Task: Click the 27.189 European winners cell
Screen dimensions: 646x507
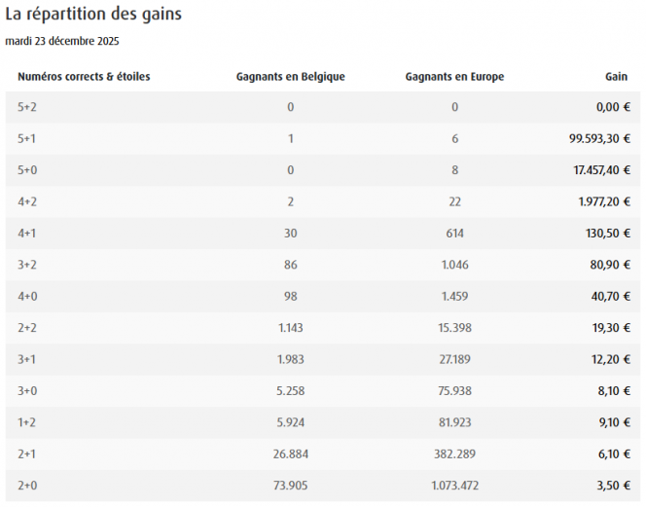Action: click(454, 359)
